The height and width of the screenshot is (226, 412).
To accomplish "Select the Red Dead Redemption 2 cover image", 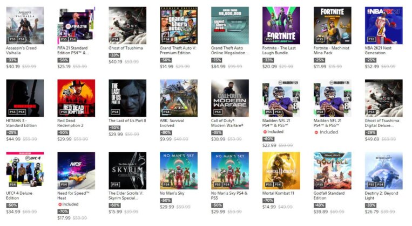I will click(76, 98).
